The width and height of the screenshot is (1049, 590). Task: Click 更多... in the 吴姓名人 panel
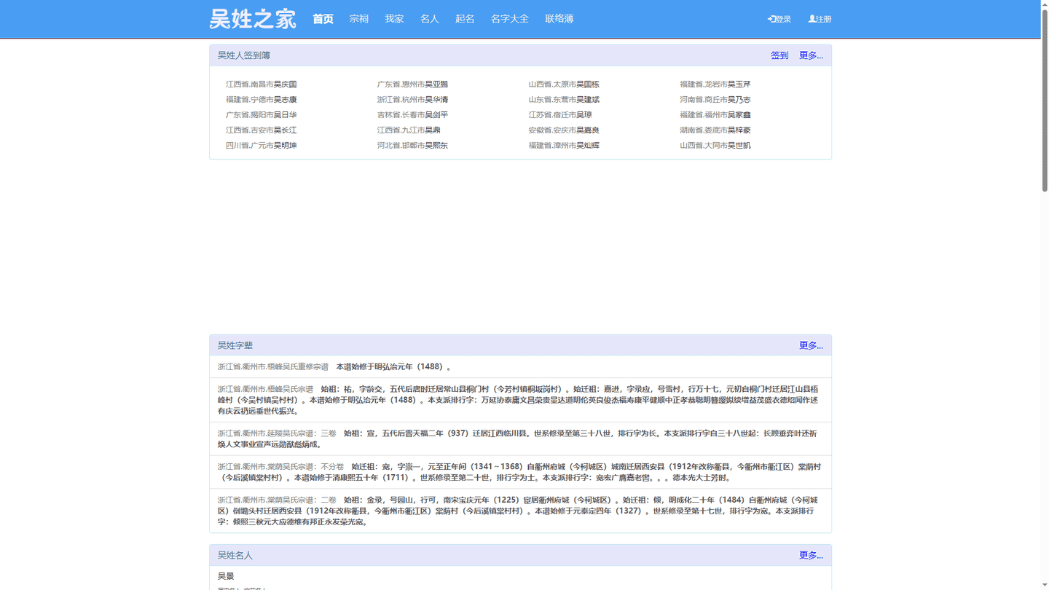(x=811, y=555)
